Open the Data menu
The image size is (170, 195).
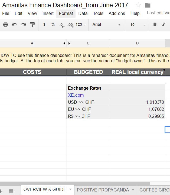[x=83, y=14]
